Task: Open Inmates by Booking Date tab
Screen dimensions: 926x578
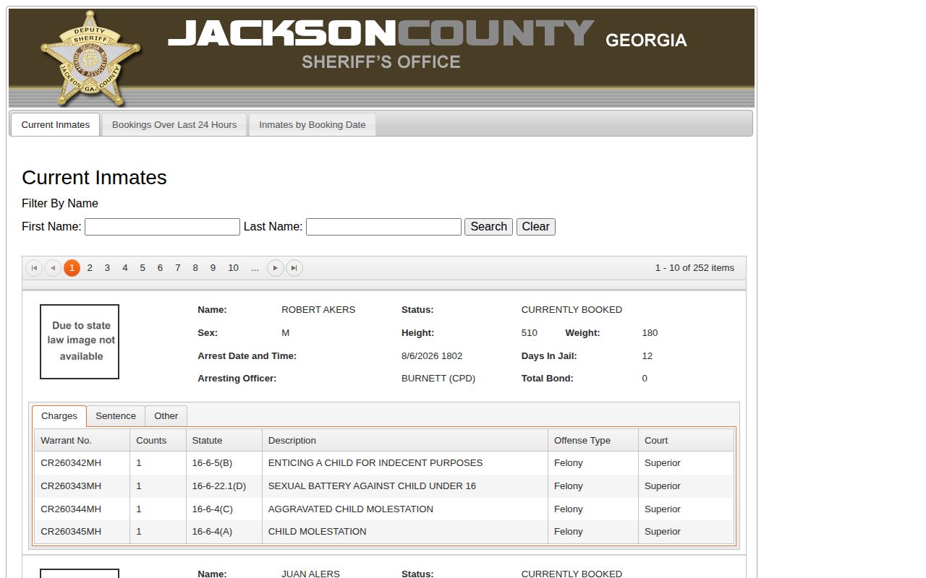Action: pos(313,124)
